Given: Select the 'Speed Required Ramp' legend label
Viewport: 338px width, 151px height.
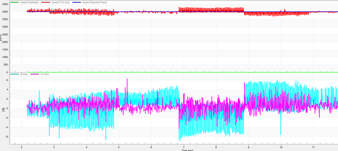Looking at the screenshot, I should (x=95, y=2).
